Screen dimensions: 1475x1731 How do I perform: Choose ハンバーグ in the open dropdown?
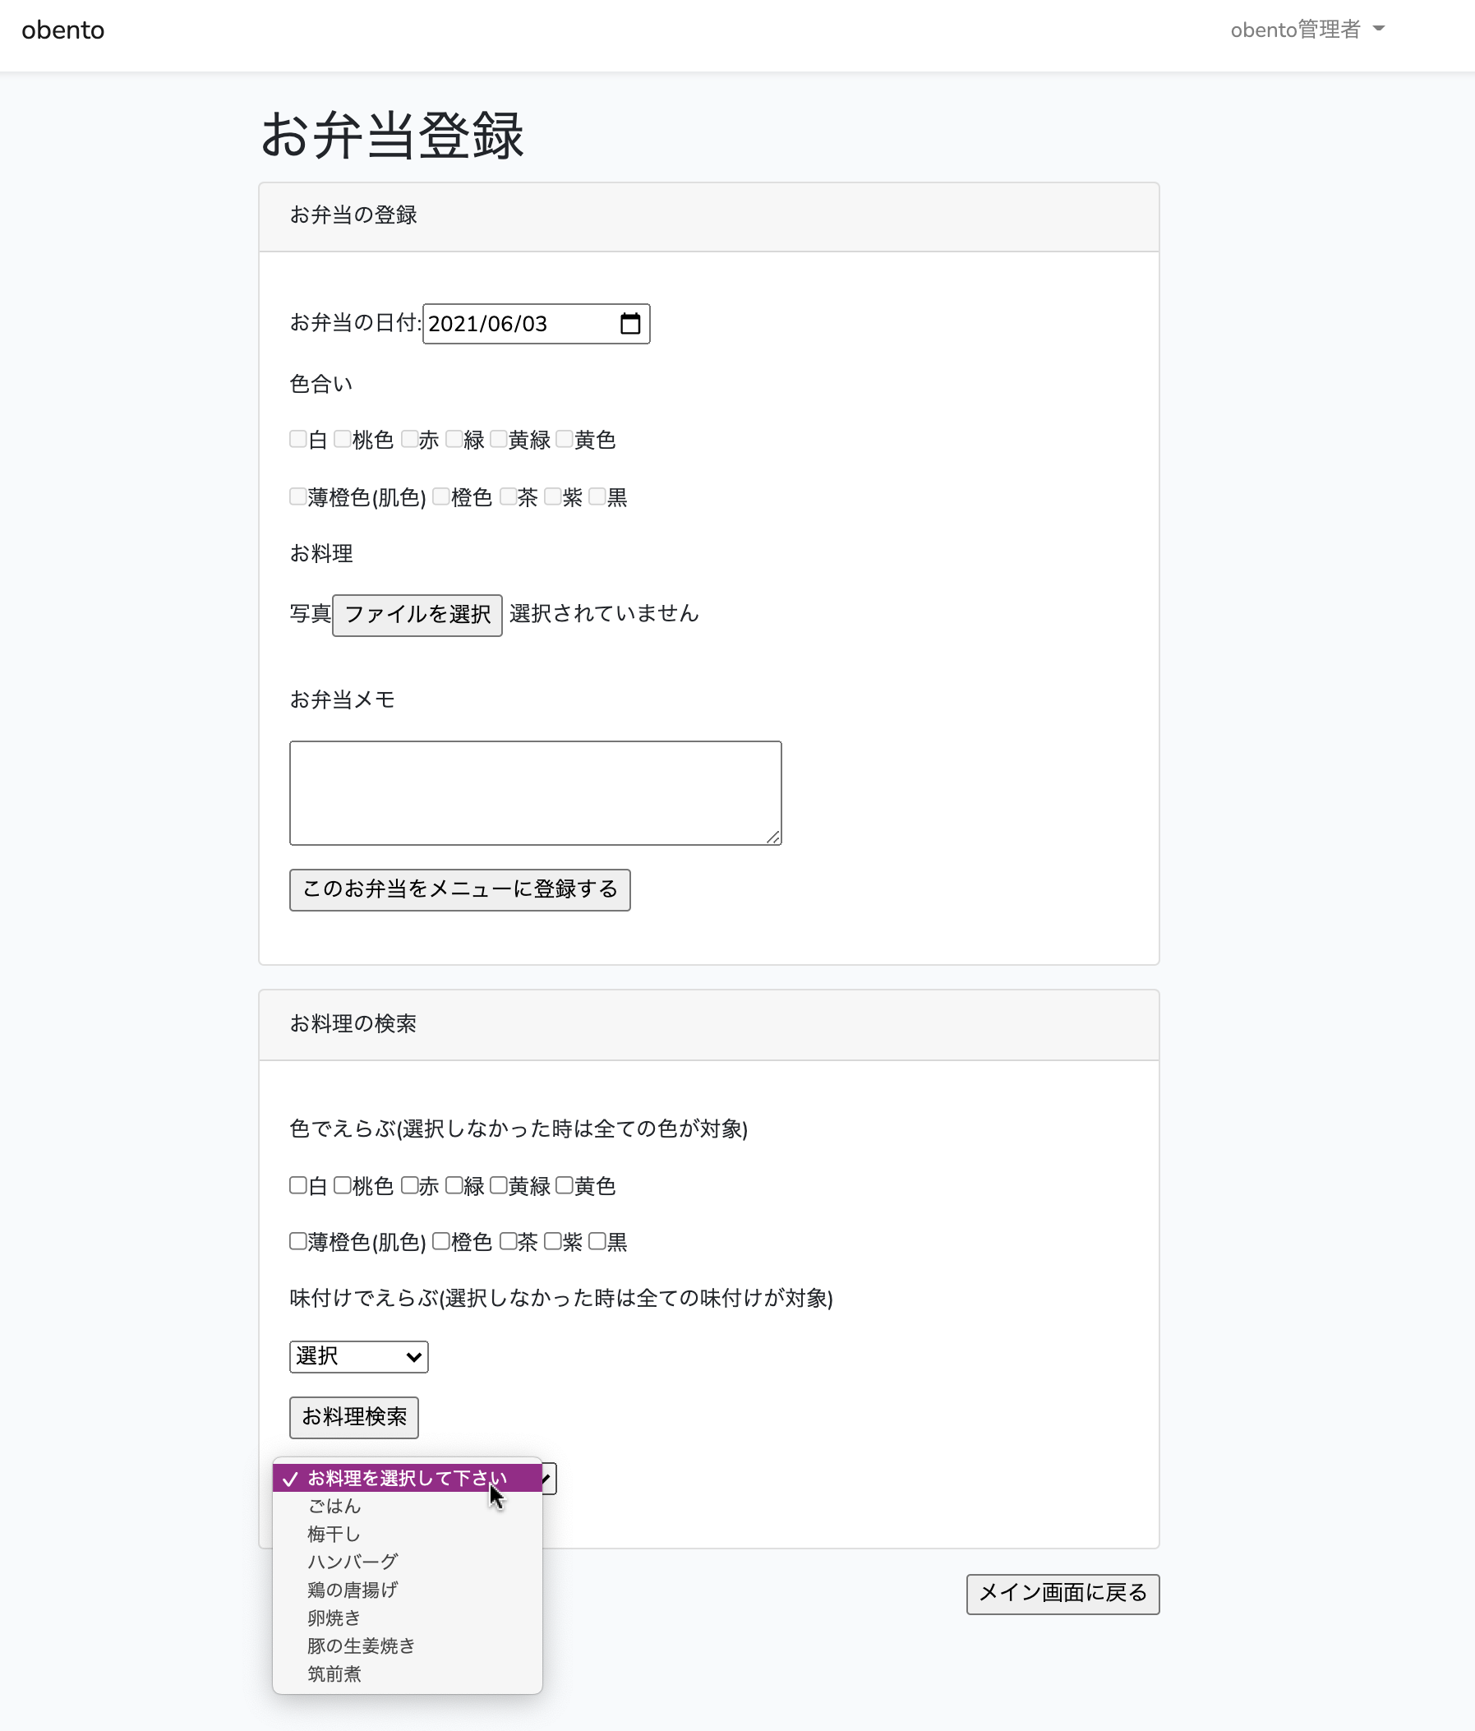pos(353,1561)
